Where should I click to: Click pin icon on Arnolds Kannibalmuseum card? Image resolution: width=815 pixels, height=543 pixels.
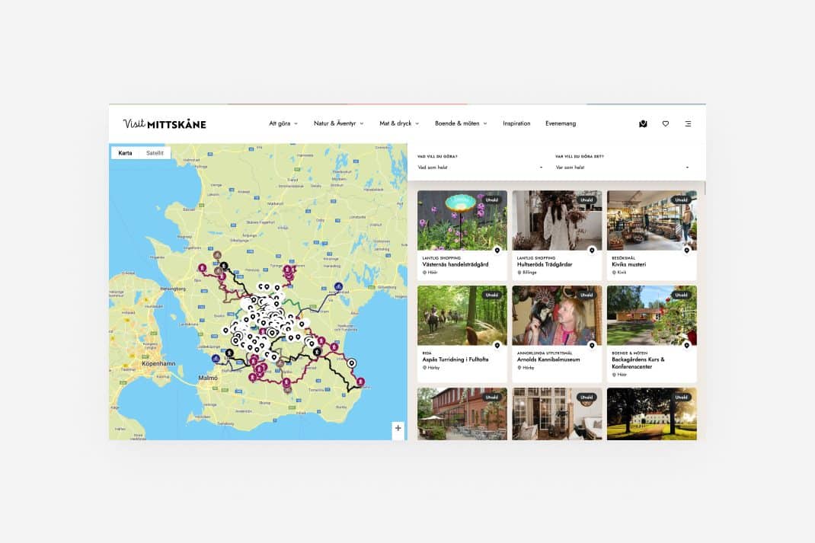coord(592,346)
